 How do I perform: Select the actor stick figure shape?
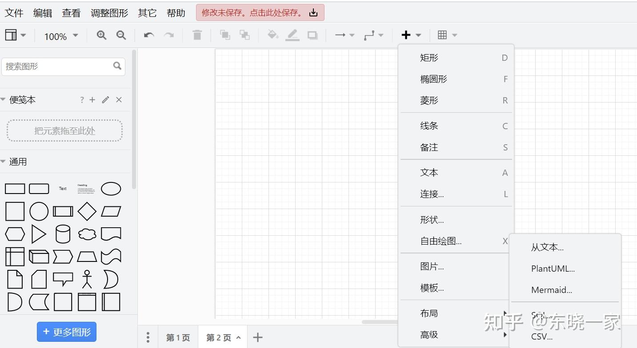pos(87,279)
